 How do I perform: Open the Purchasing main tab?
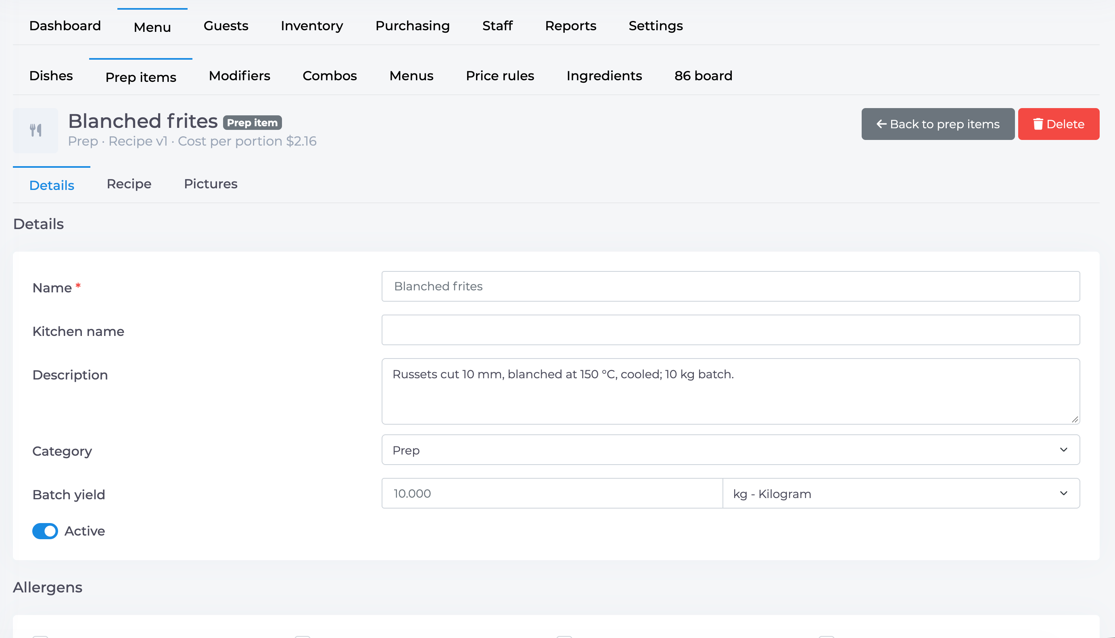pos(412,26)
